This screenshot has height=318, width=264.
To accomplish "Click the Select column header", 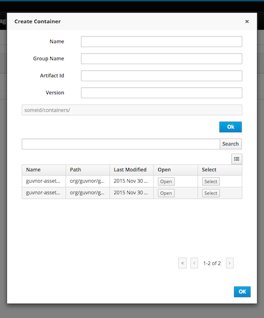I will (x=220, y=170).
